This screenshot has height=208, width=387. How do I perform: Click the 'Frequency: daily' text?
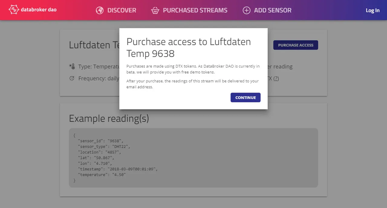99,78
